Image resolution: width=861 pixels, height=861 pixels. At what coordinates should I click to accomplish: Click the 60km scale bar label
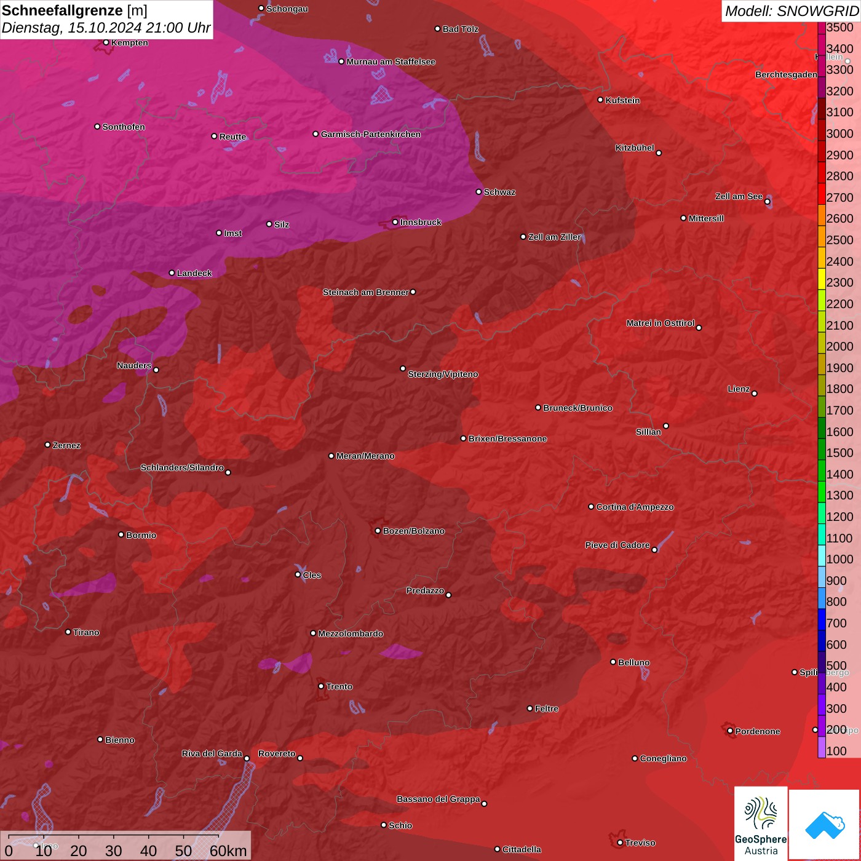click(x=228, y=851)
